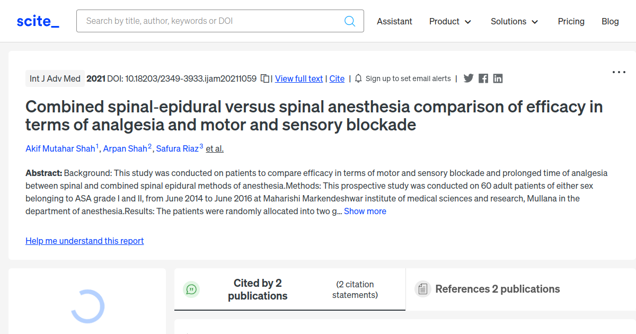Share the report on Twitter

click(469, 78)
